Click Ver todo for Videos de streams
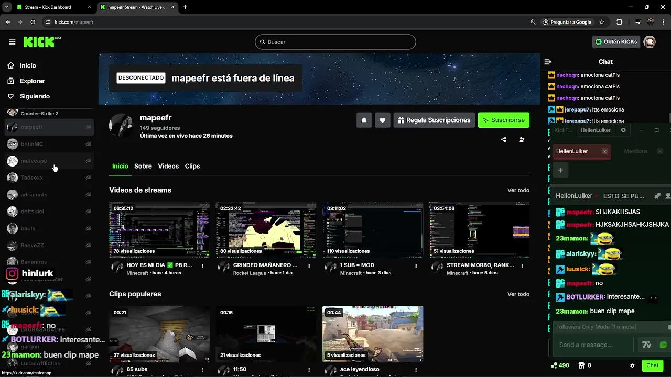 518,190
